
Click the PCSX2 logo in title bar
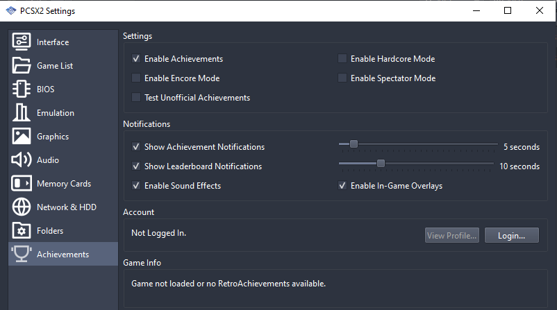pos(11,10)
